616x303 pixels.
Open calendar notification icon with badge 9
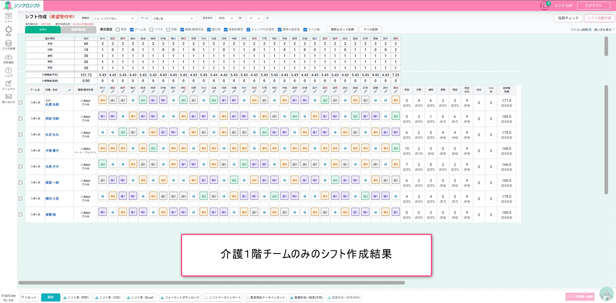point(545,6)
